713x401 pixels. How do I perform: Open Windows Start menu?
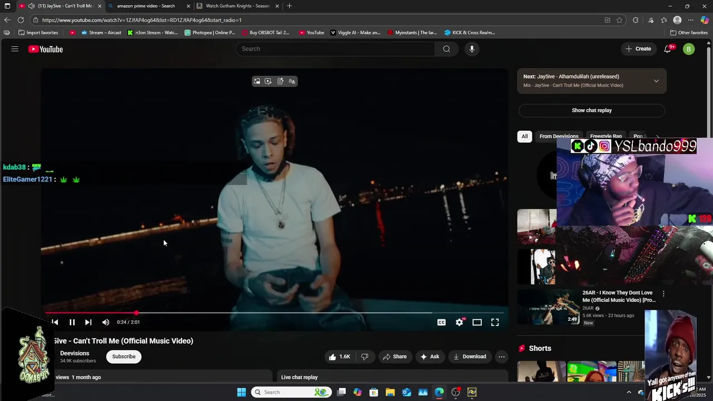[x=241, y=392]
